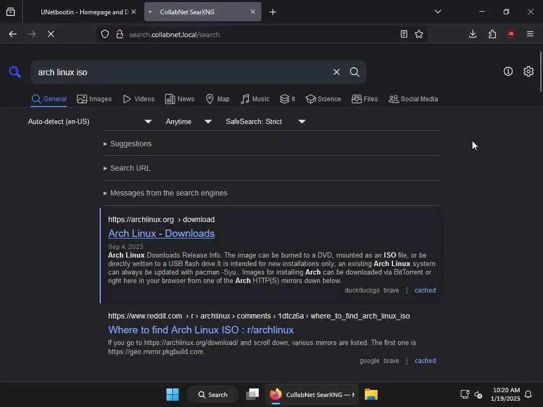543x407 pixels.
Task: Switch to the It category
Action: coord(287,99)
